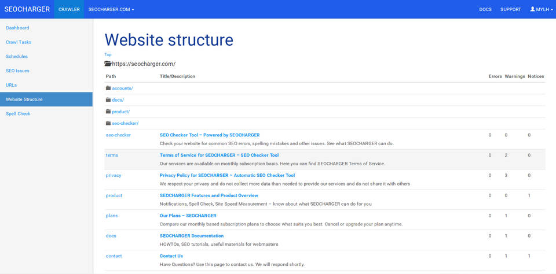The width and height of the screenshot is (556, 274).
Task: Click the folder icon beside accounts/
Action: [x=108, y=88]
